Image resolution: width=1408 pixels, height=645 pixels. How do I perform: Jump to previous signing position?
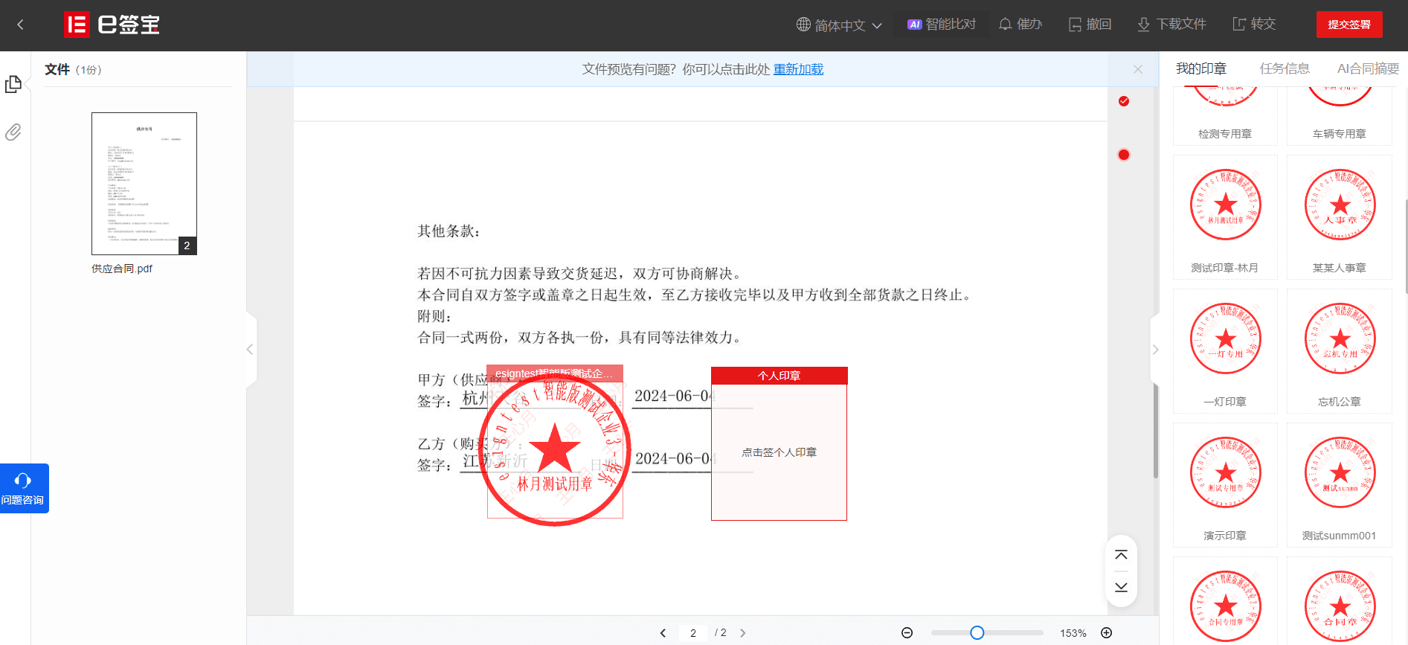[x=1122, y=555]
